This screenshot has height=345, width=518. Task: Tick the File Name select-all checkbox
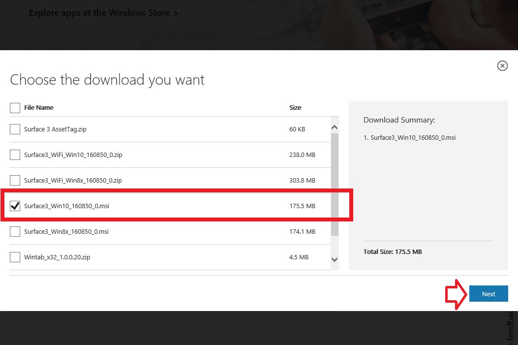(15, 108)
